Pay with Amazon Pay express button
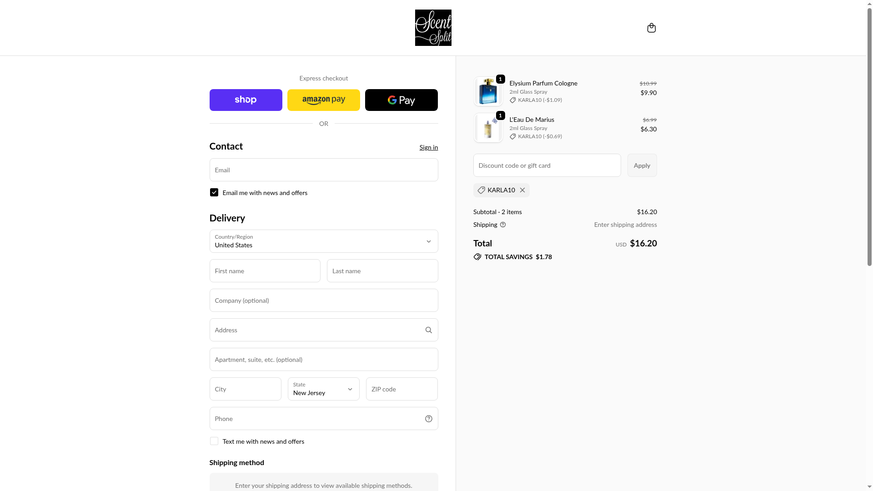873x491 pixels. coord(323,100)
